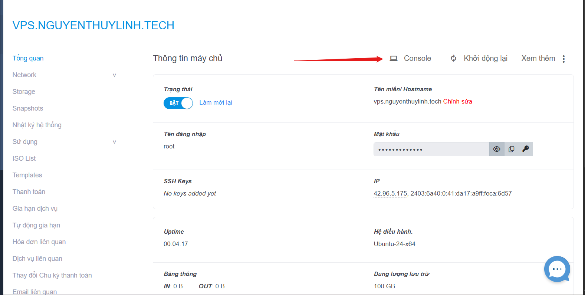Open Tự động gia hạn

point(36,225)
